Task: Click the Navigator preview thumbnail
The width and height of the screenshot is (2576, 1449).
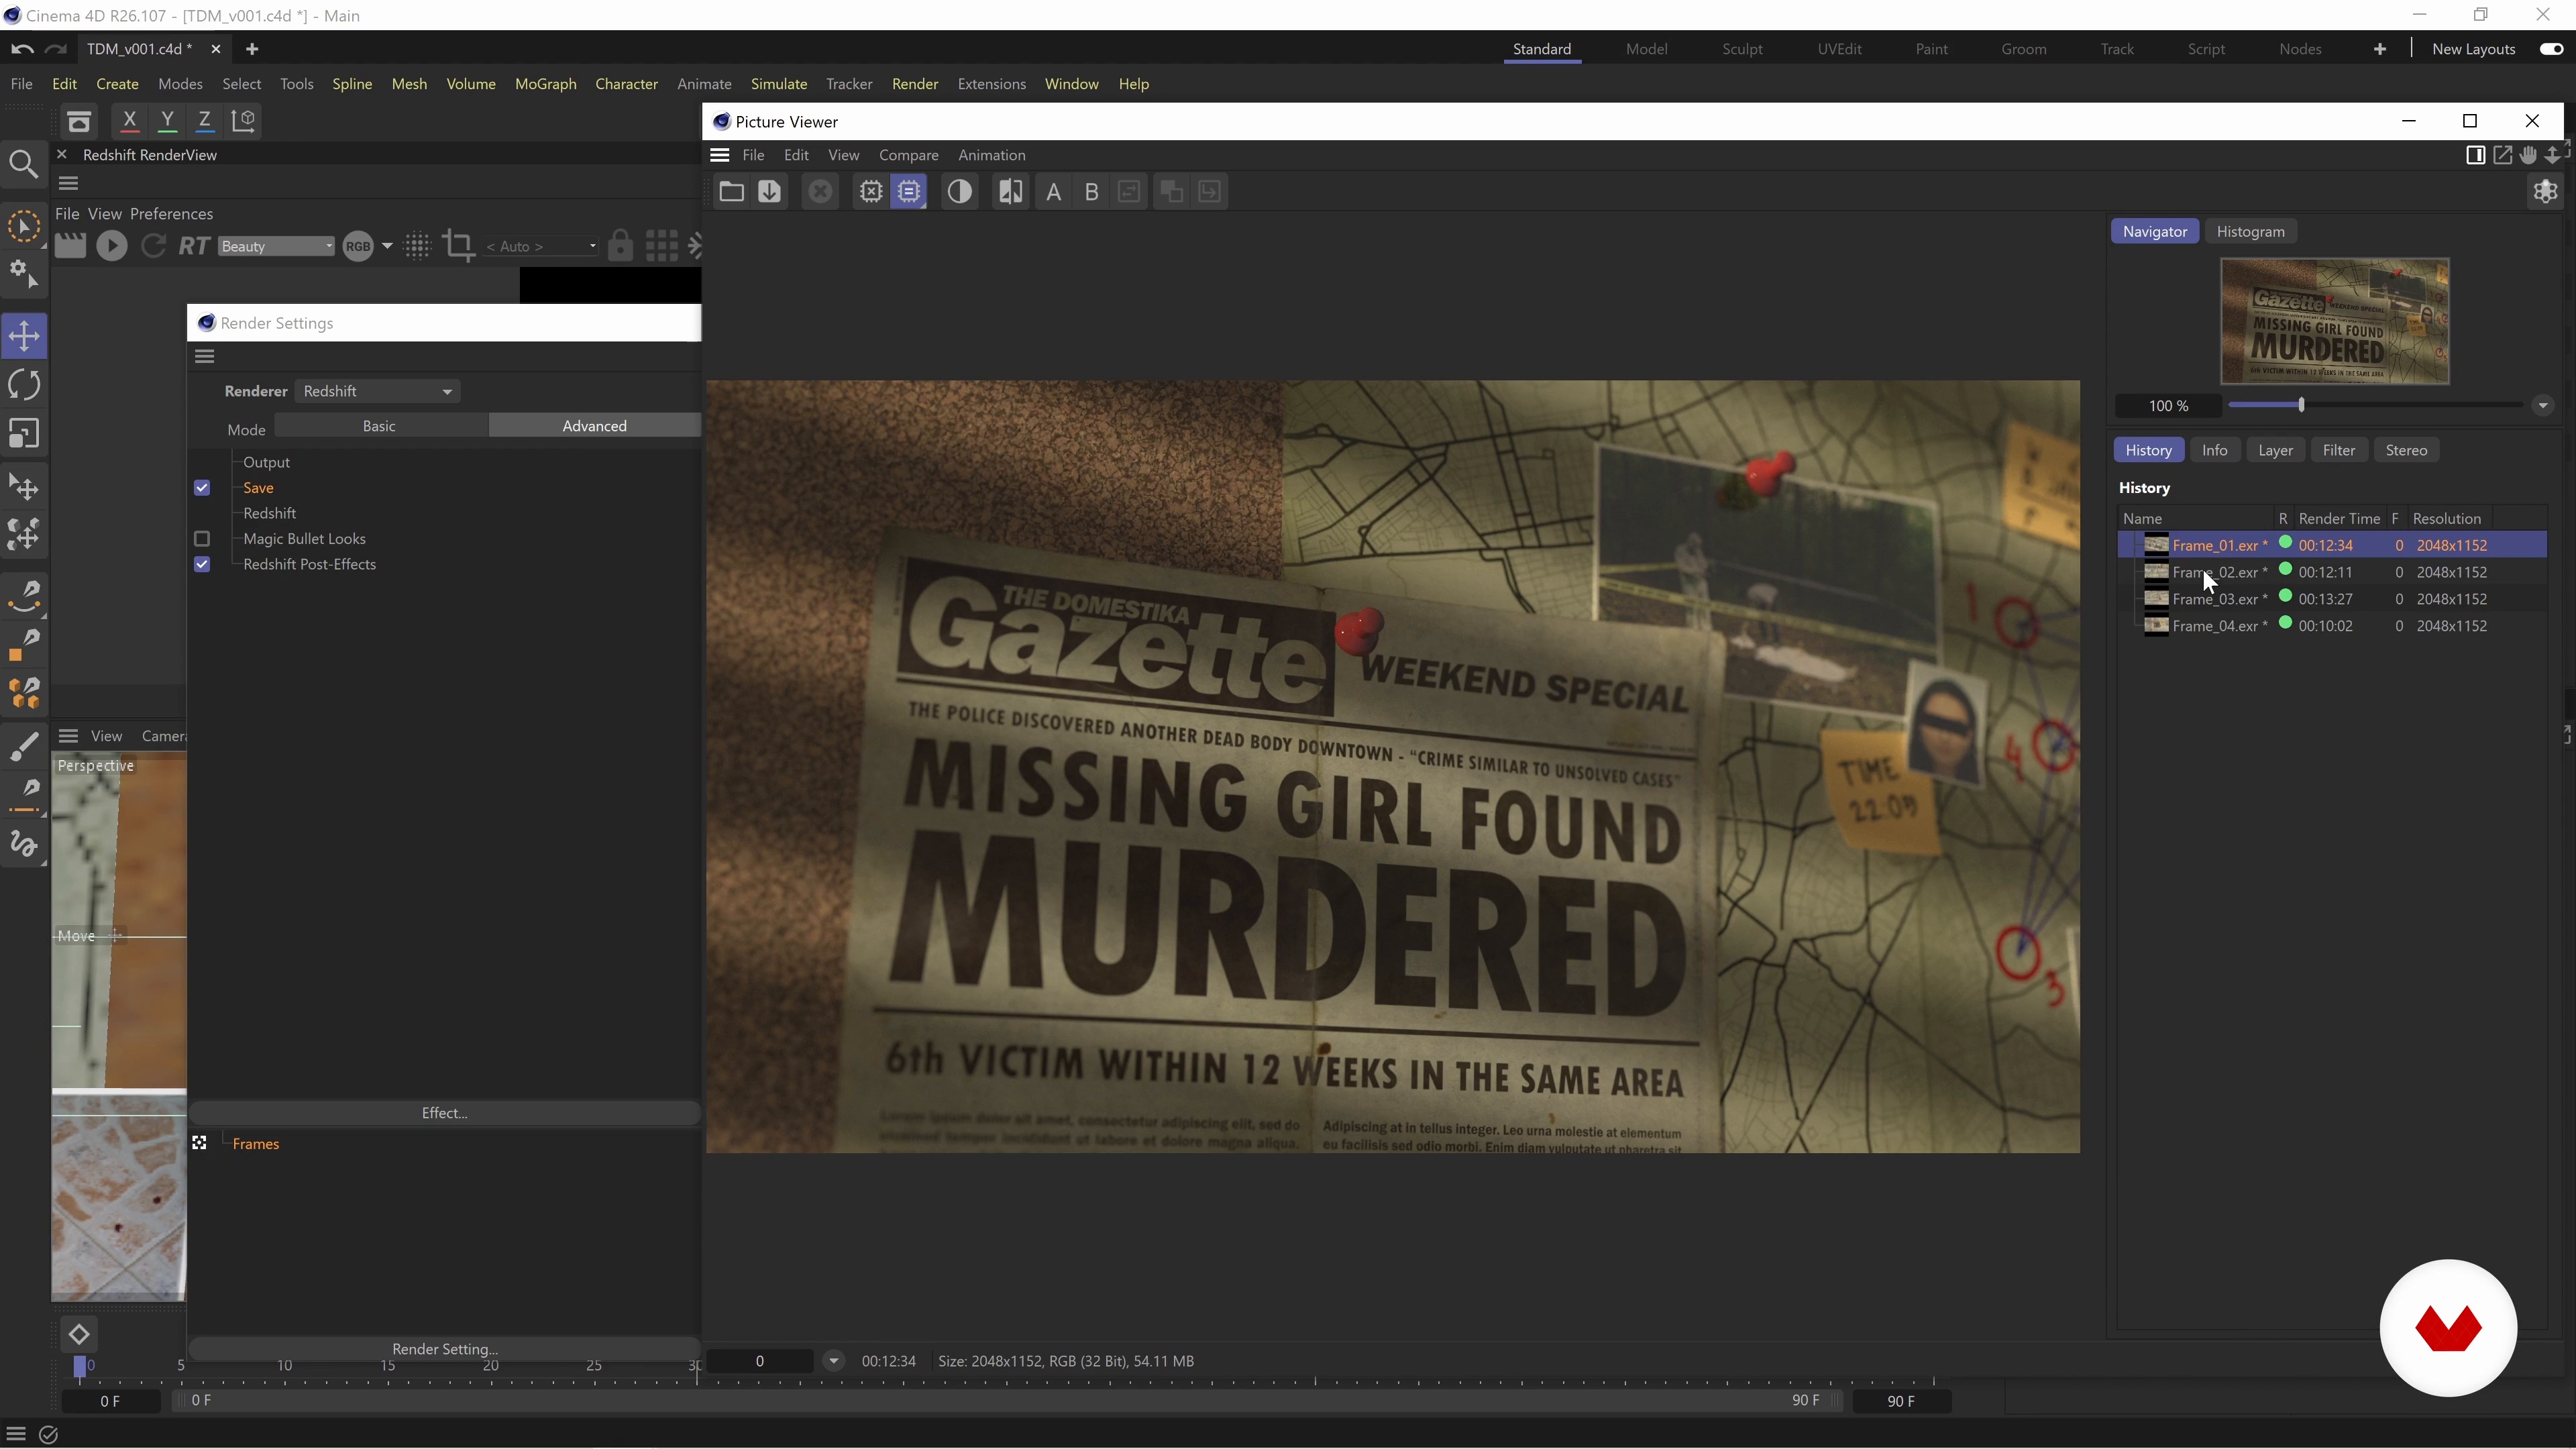Action: pyautogui.click(x=2334, y=321)
